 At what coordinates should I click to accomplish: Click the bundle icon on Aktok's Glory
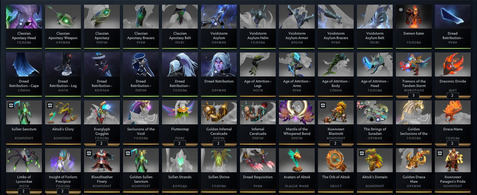point(50,105)
